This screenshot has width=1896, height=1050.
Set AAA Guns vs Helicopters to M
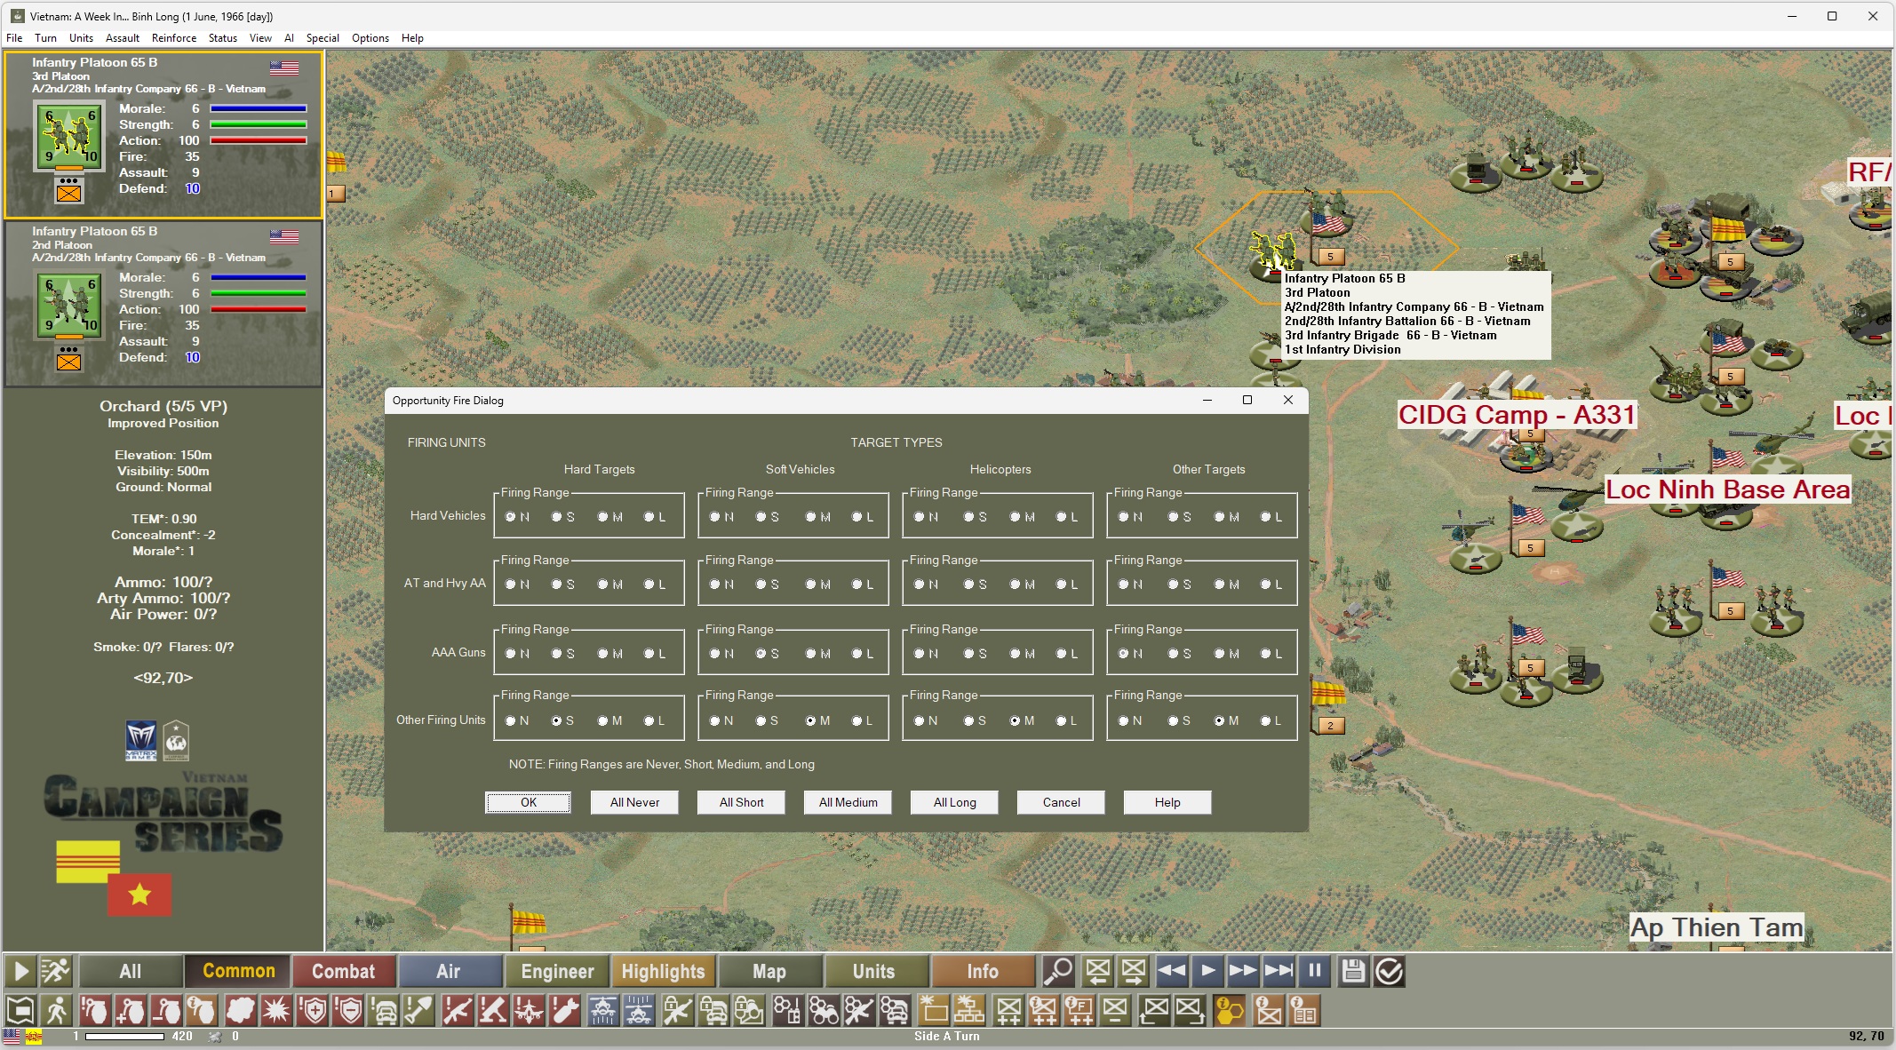1016,654
